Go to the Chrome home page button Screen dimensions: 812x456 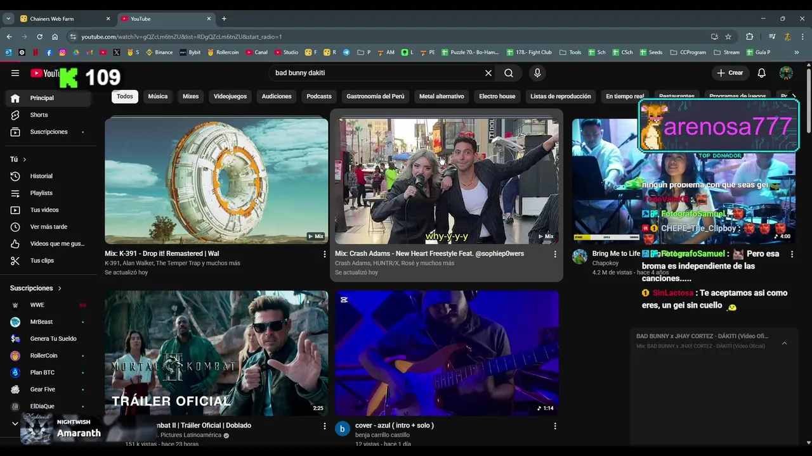pyautogui.click(x=55, y=37)
